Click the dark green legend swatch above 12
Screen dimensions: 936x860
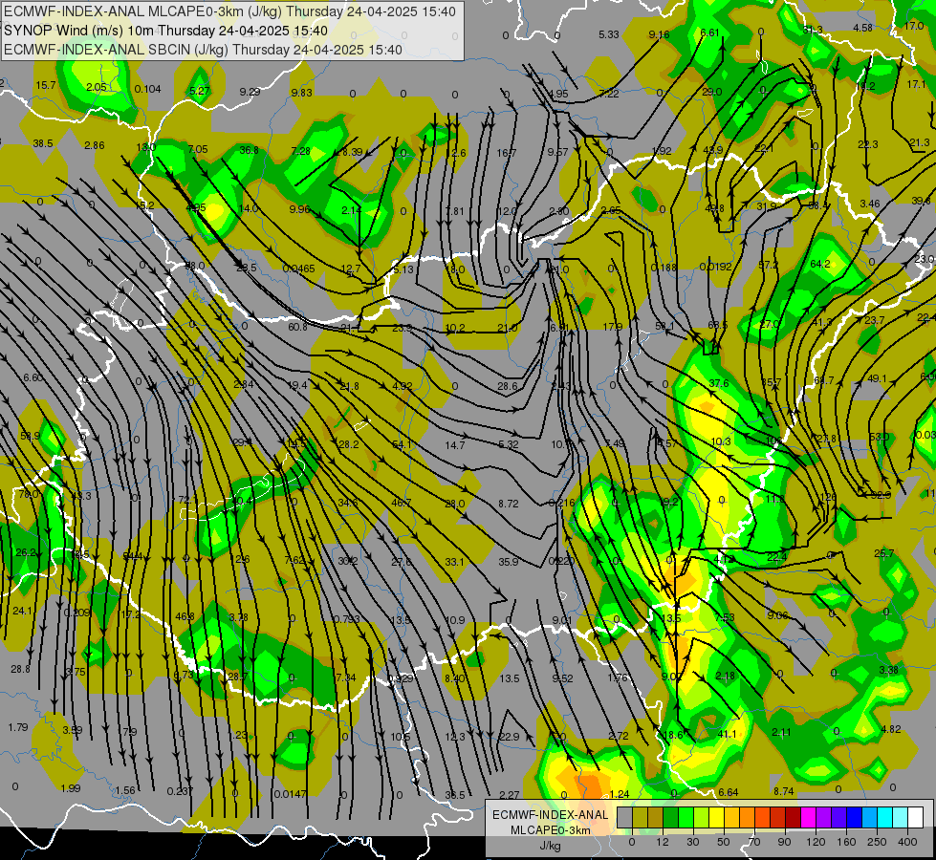[671, 817]
